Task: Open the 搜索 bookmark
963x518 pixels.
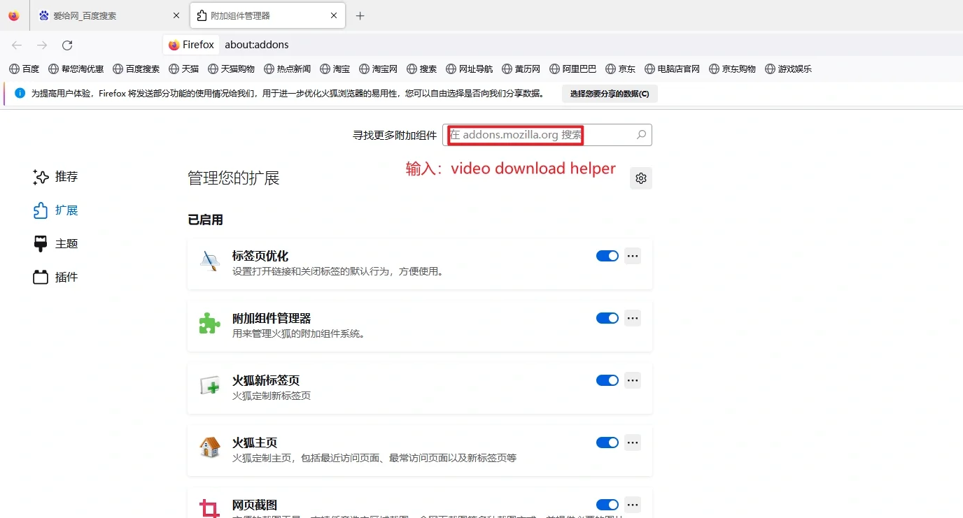Action: click(x=422, y=69)
